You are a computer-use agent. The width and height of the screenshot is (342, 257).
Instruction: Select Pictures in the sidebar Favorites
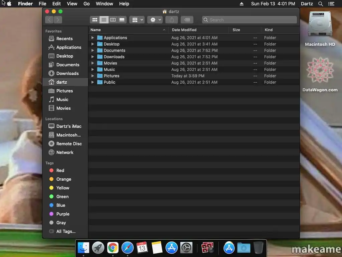click(65, 91)
